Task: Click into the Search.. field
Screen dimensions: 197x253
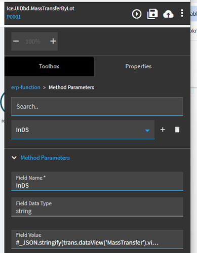Action: (x=97, y=107)
